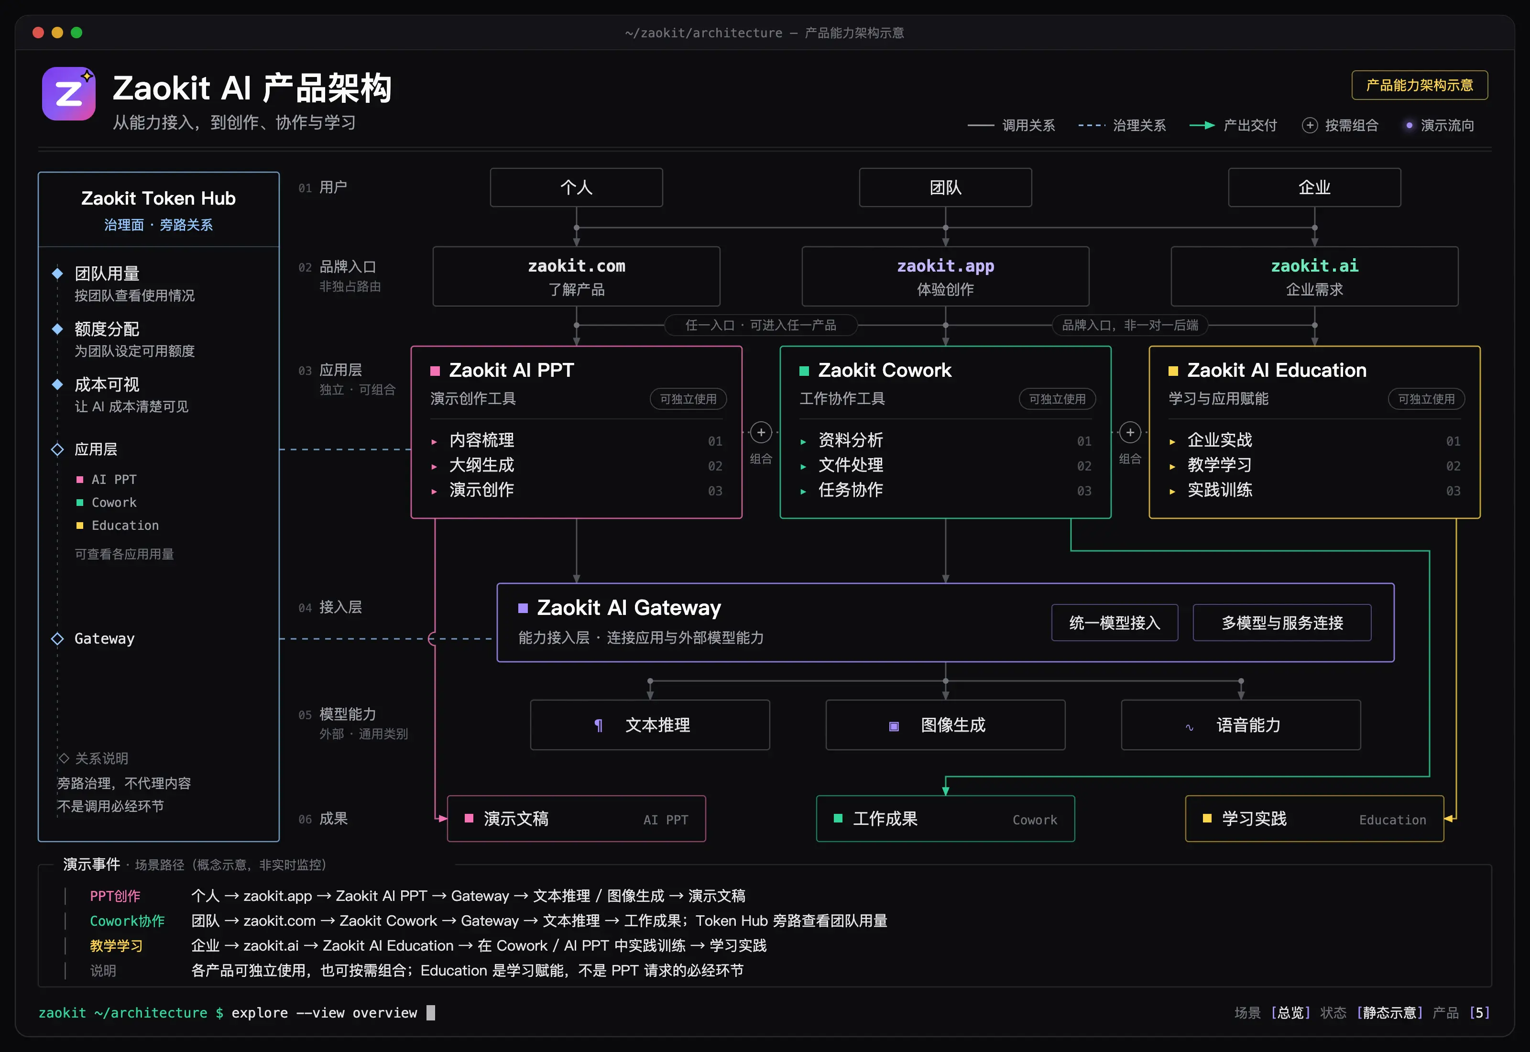The height and width of the screenshot is (1052, 1530).
Task: Click the hollow diamond beside 应用层 in Token Hub
Action: (x=57, y=449)
